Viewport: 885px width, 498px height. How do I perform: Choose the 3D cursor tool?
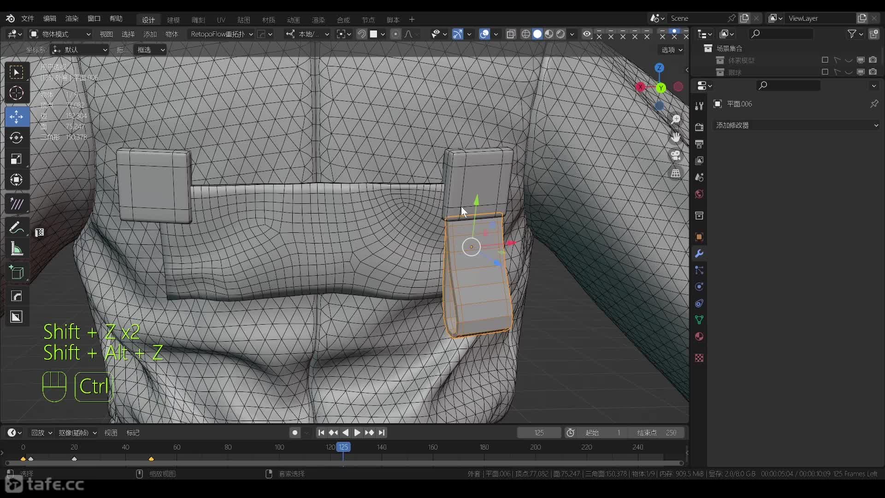click(17, 93)
